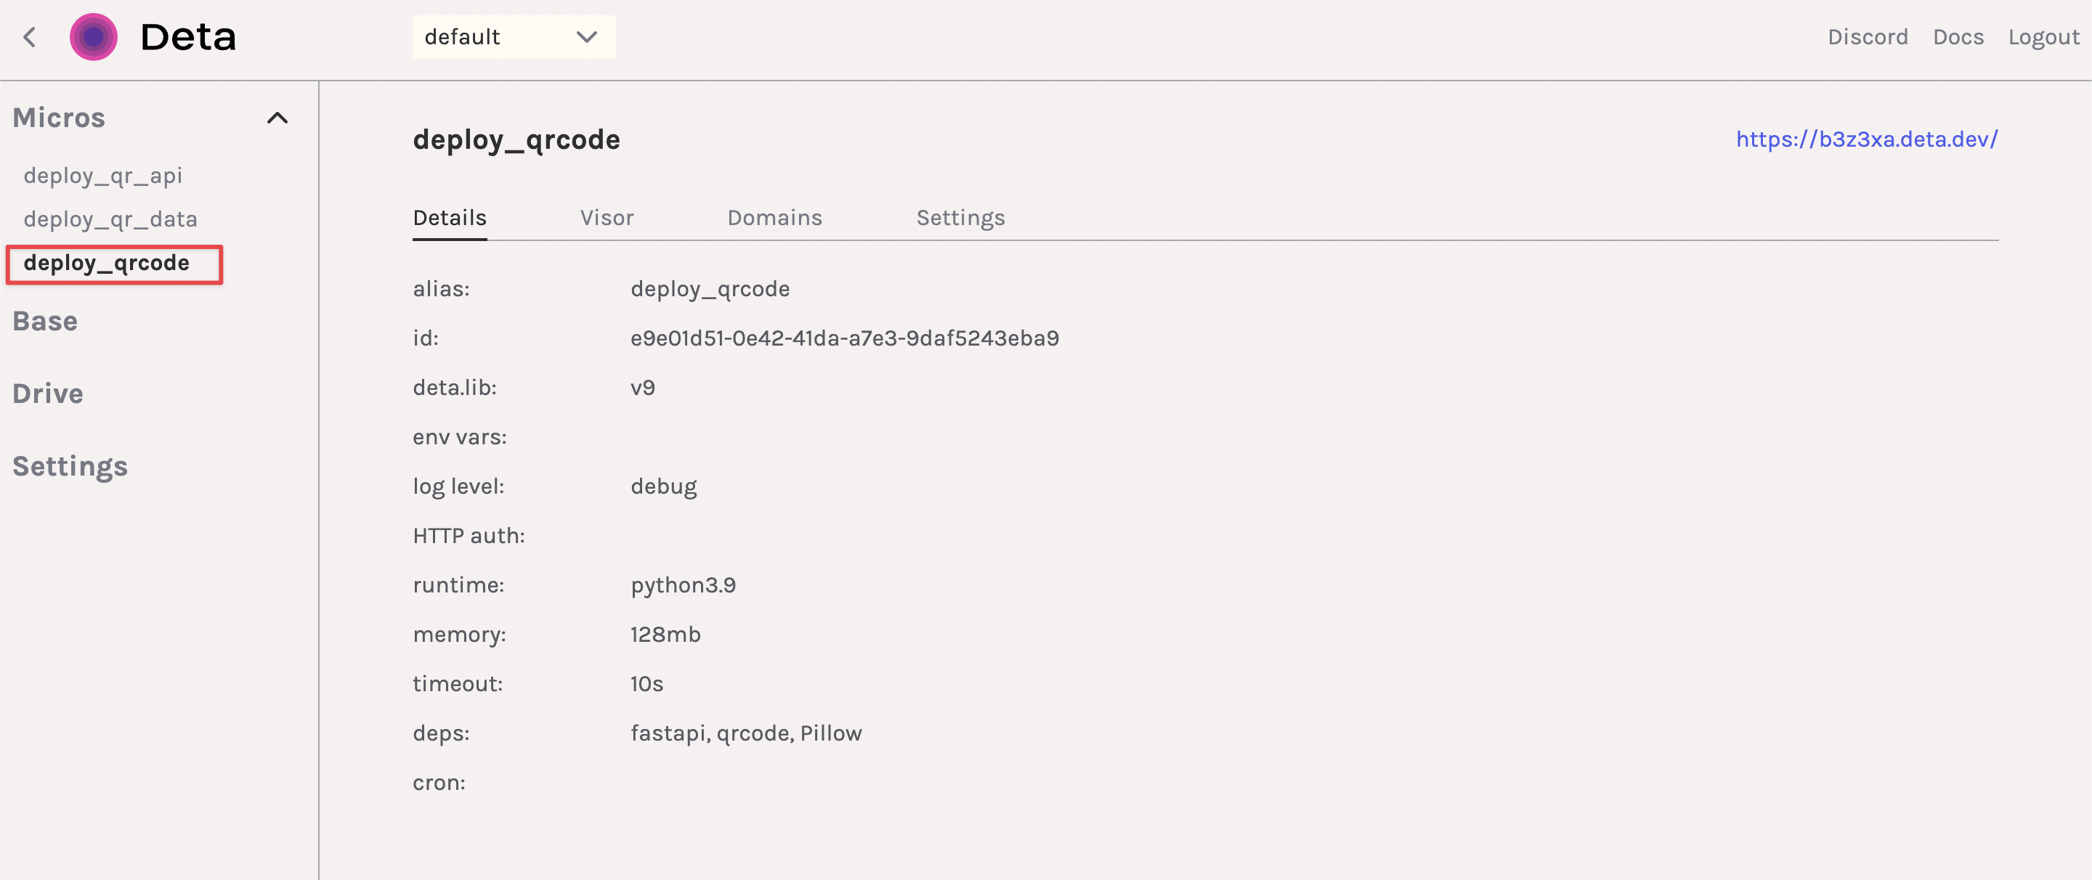2092x880 pixels.
Task: Open the sidebar Settings section
Action: 70,467
